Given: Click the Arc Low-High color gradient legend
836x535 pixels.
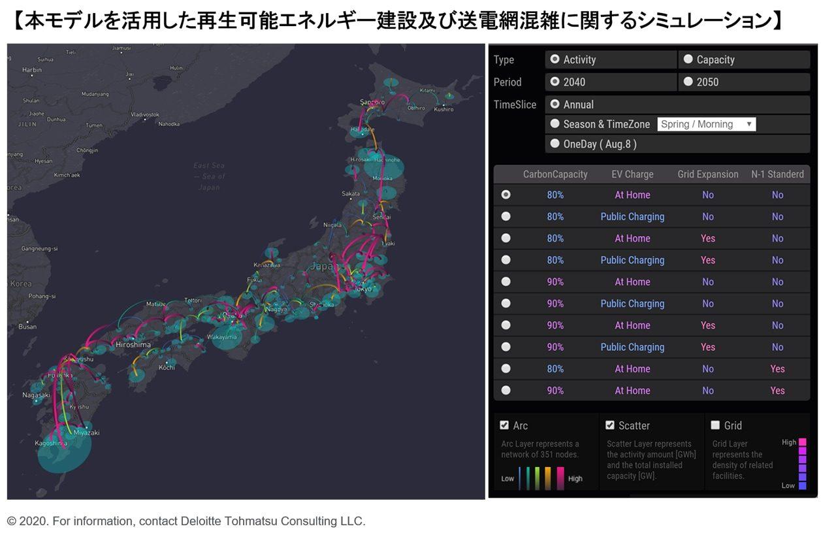Looking at the screenshot, I should tap(541, 478).
